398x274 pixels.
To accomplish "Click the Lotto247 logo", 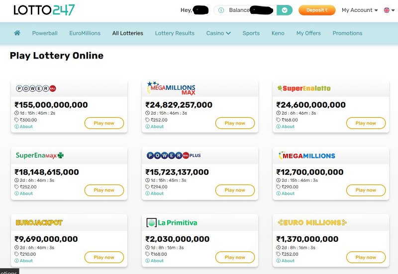I will point(44,10).
